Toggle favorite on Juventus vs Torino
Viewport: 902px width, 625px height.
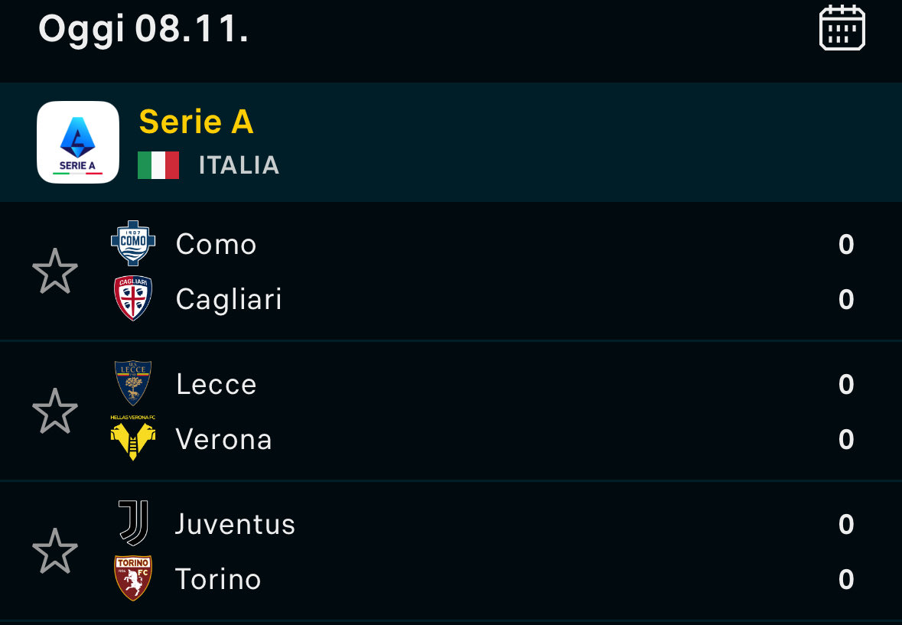point(55,551)
